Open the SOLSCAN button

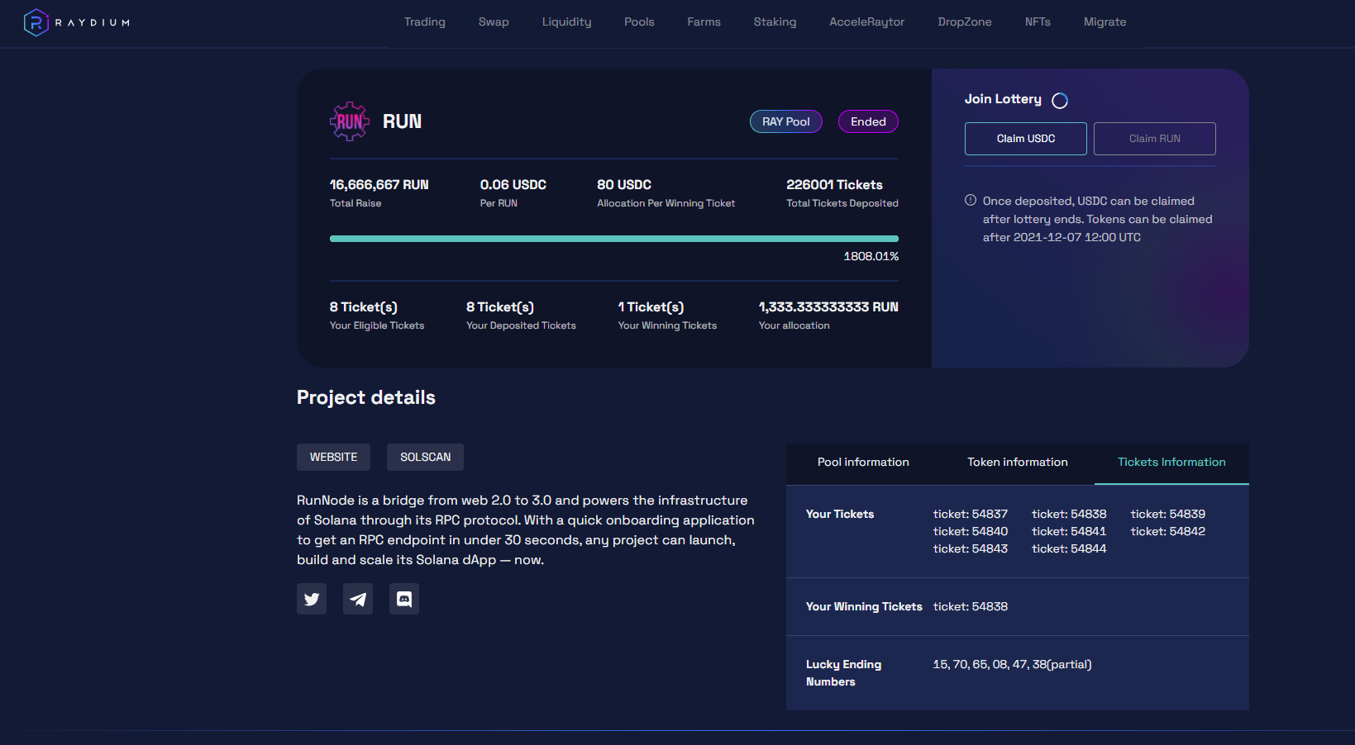[x=426, y=458]
